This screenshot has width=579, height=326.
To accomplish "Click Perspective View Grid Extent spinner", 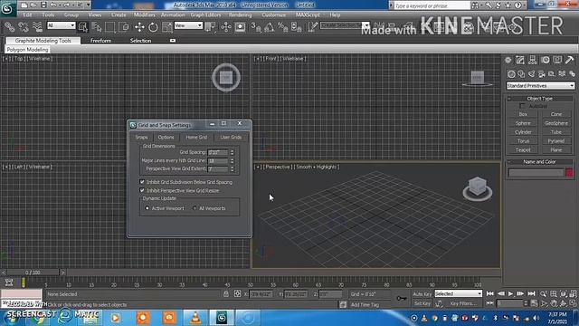I will tap(232, 169).
